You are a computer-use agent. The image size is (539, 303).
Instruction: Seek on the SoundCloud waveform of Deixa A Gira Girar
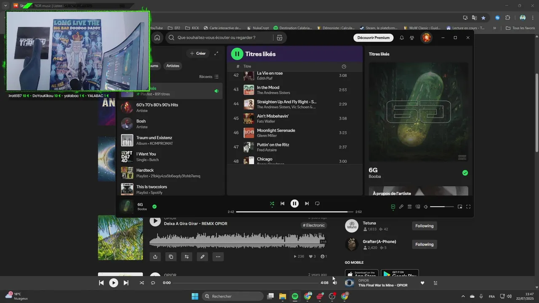[x=238, y=241]
